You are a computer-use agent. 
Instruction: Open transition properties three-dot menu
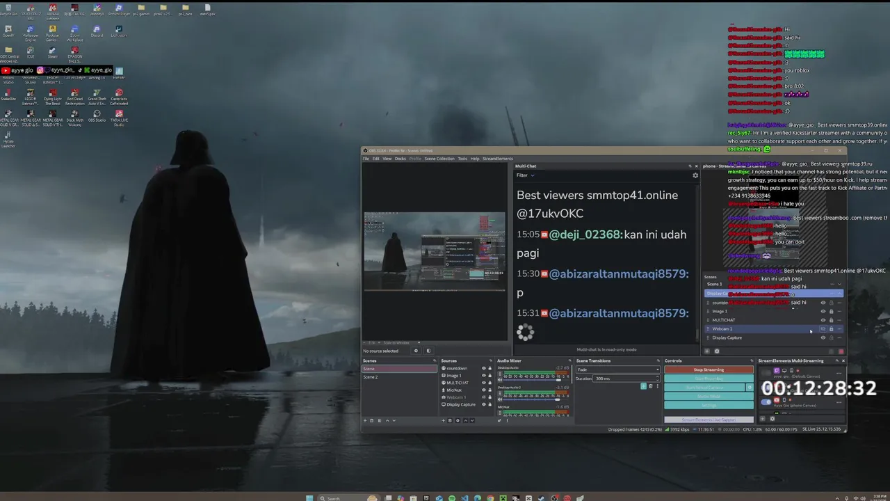click(658, 386)
